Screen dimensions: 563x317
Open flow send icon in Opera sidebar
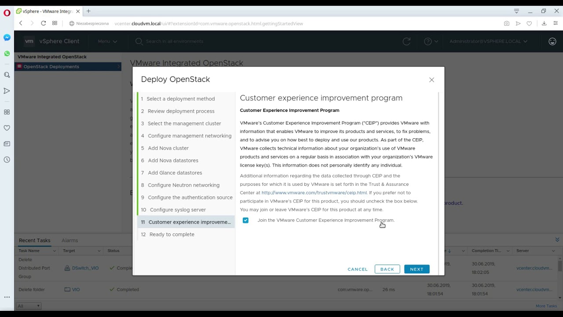click(x=7, y=91)
